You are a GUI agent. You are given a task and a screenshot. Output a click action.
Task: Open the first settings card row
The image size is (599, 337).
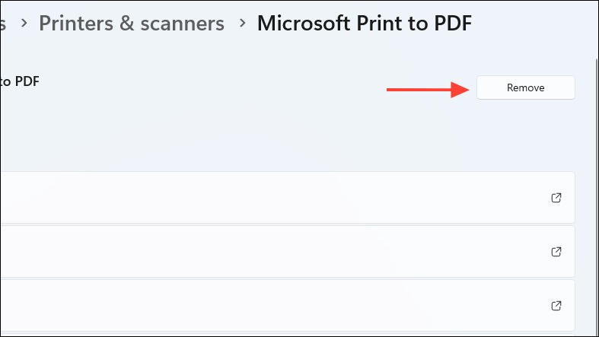pyautogui.click(x=287, y=197)
